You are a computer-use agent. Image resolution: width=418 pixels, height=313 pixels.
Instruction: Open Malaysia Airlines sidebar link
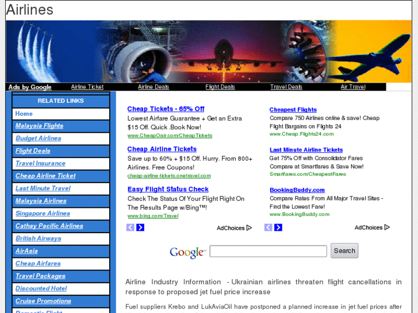pyautogui.click(x=41, y=201)
